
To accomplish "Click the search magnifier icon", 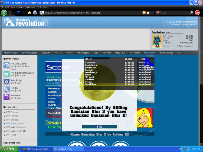I will [x=191, y=13].
